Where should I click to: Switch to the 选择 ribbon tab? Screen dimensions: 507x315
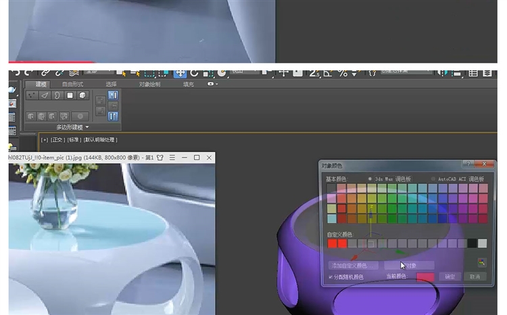(111, 84)
